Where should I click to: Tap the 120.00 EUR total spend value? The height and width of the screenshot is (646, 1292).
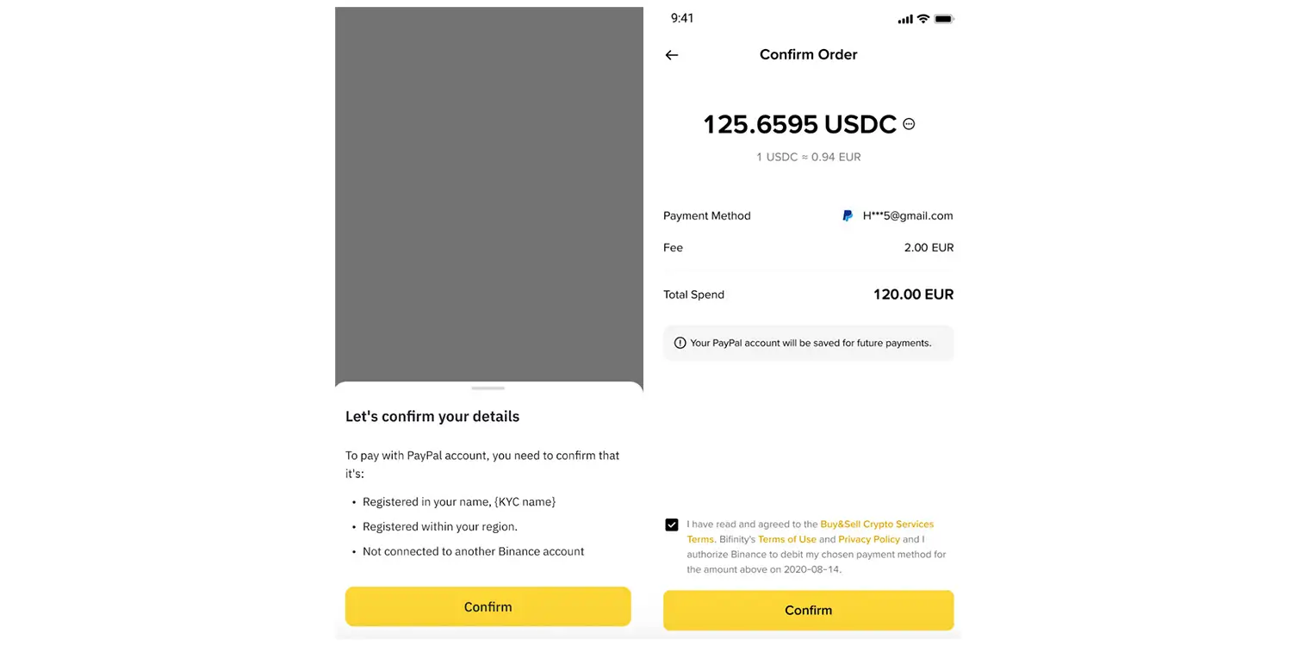coord(913,295)
